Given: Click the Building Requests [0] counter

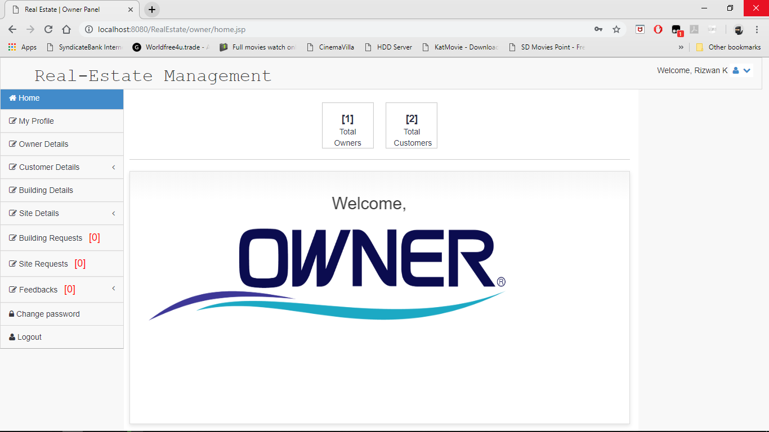Looking at the screenshot, I should (95, 237).
